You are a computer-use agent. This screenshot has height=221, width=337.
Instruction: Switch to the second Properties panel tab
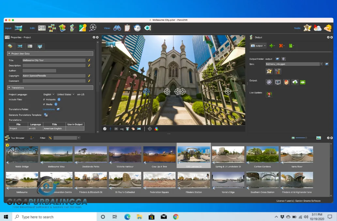click(x=20, y=46)
